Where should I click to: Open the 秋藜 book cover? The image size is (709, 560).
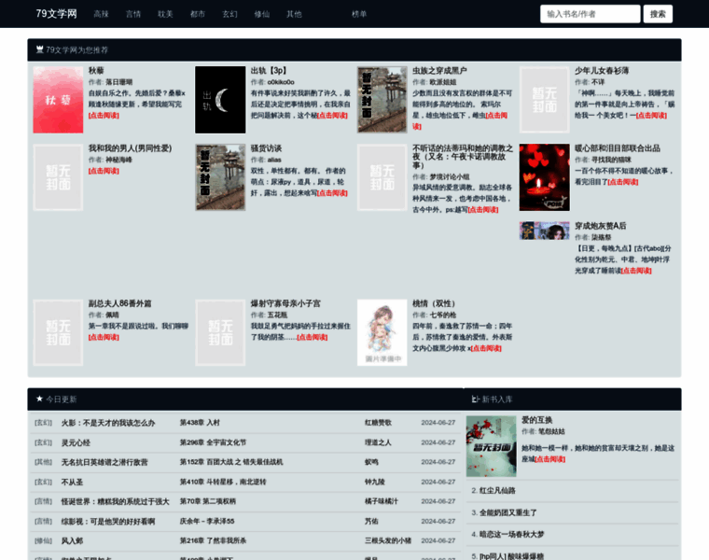(59, 100)
